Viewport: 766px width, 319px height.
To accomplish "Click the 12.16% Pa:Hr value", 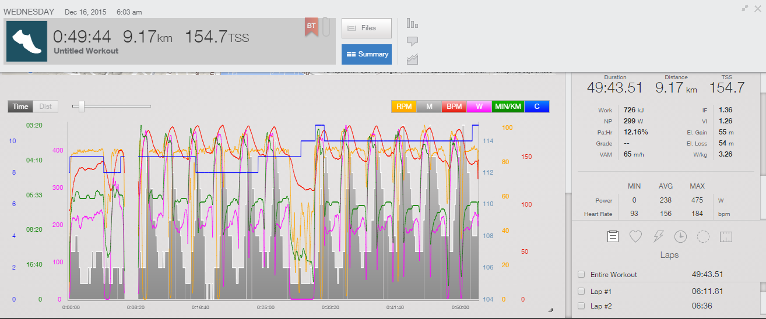I will [635, 132].
